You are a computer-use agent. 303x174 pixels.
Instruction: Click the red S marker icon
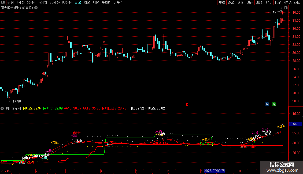187,104
